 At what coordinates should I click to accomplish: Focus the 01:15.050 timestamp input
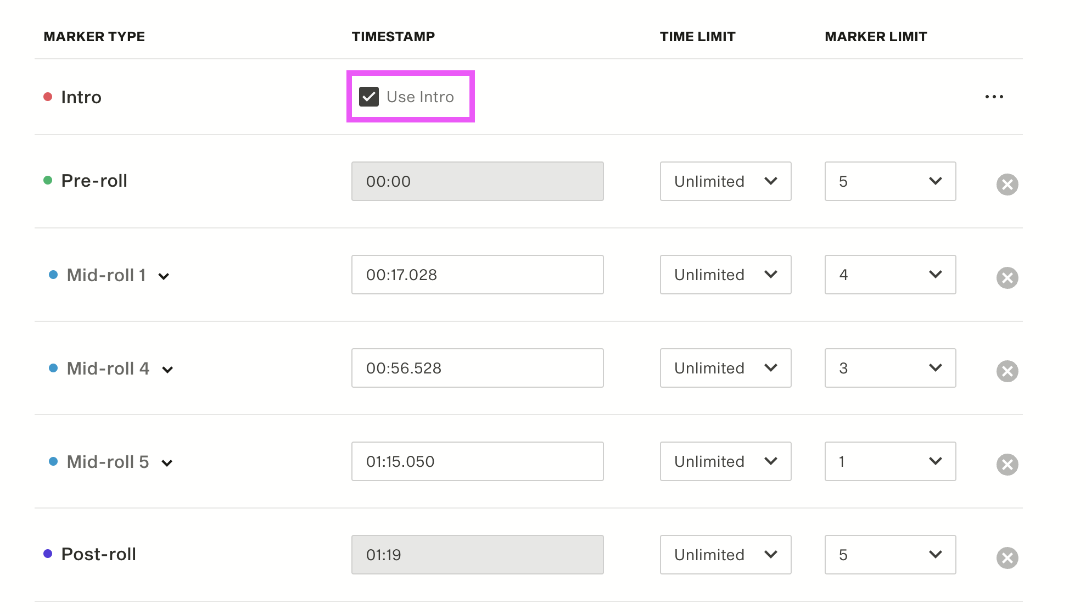477,461
